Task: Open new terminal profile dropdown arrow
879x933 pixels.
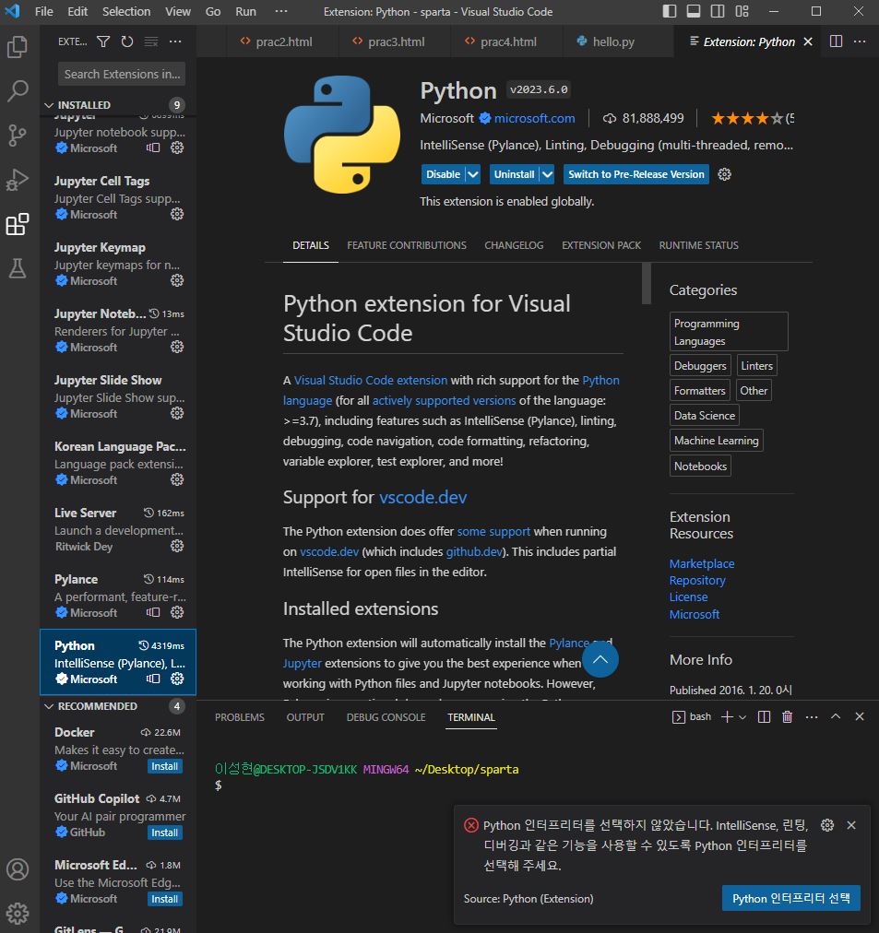Action: click(742, 717)
